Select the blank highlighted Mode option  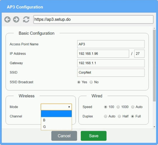(56, 114)
